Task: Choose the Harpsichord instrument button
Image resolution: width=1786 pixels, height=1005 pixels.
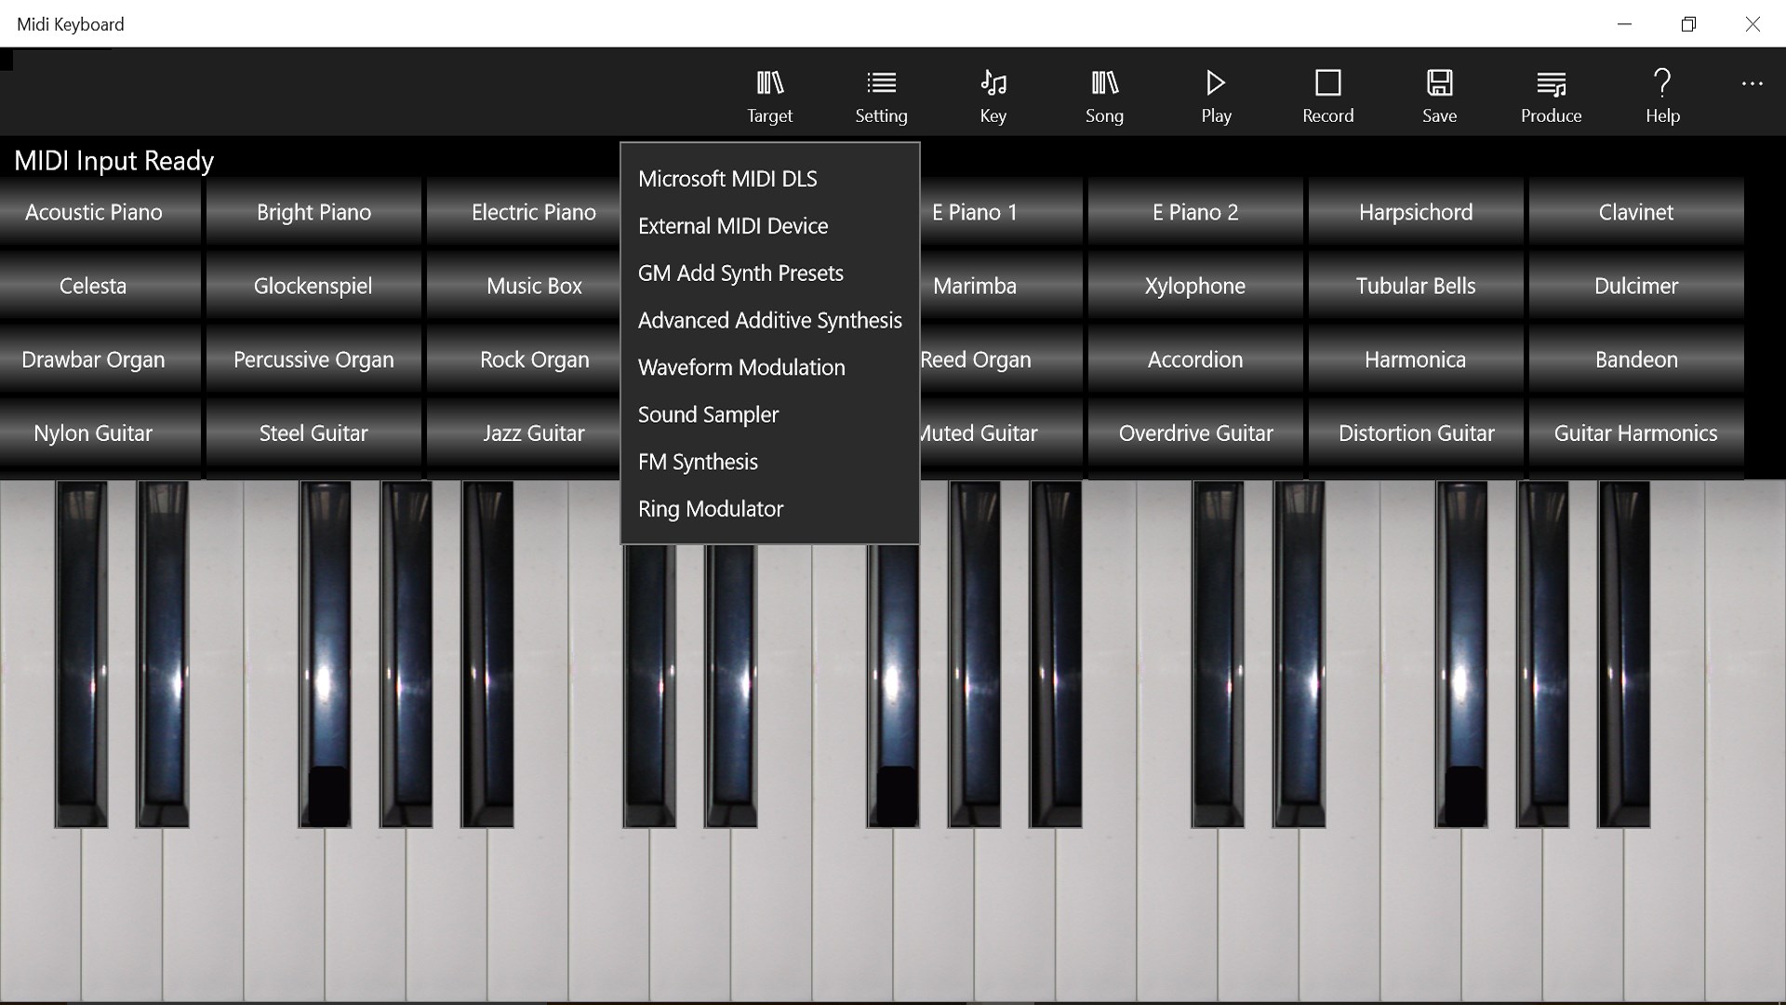Action: click(x=1415, y=212)
